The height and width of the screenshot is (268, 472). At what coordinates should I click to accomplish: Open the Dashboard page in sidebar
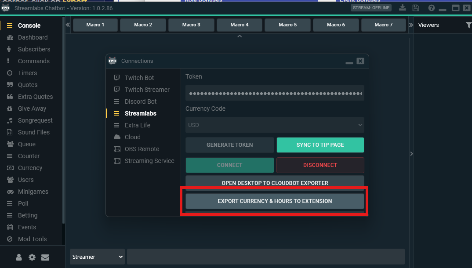click(33, 37)
